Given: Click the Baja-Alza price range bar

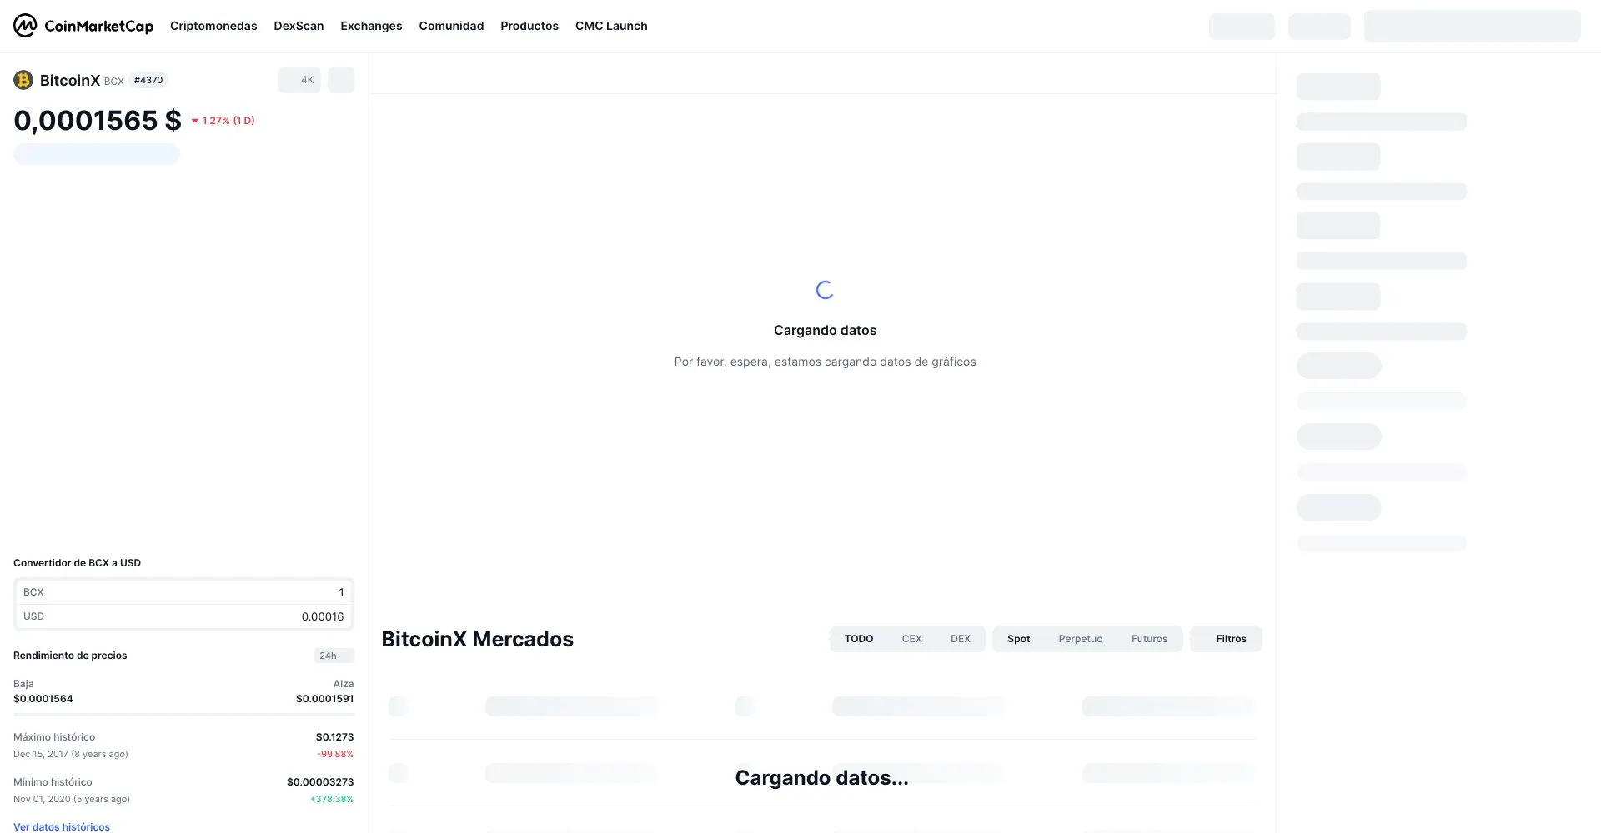Looking at the screenshot, I should point(183,715).
